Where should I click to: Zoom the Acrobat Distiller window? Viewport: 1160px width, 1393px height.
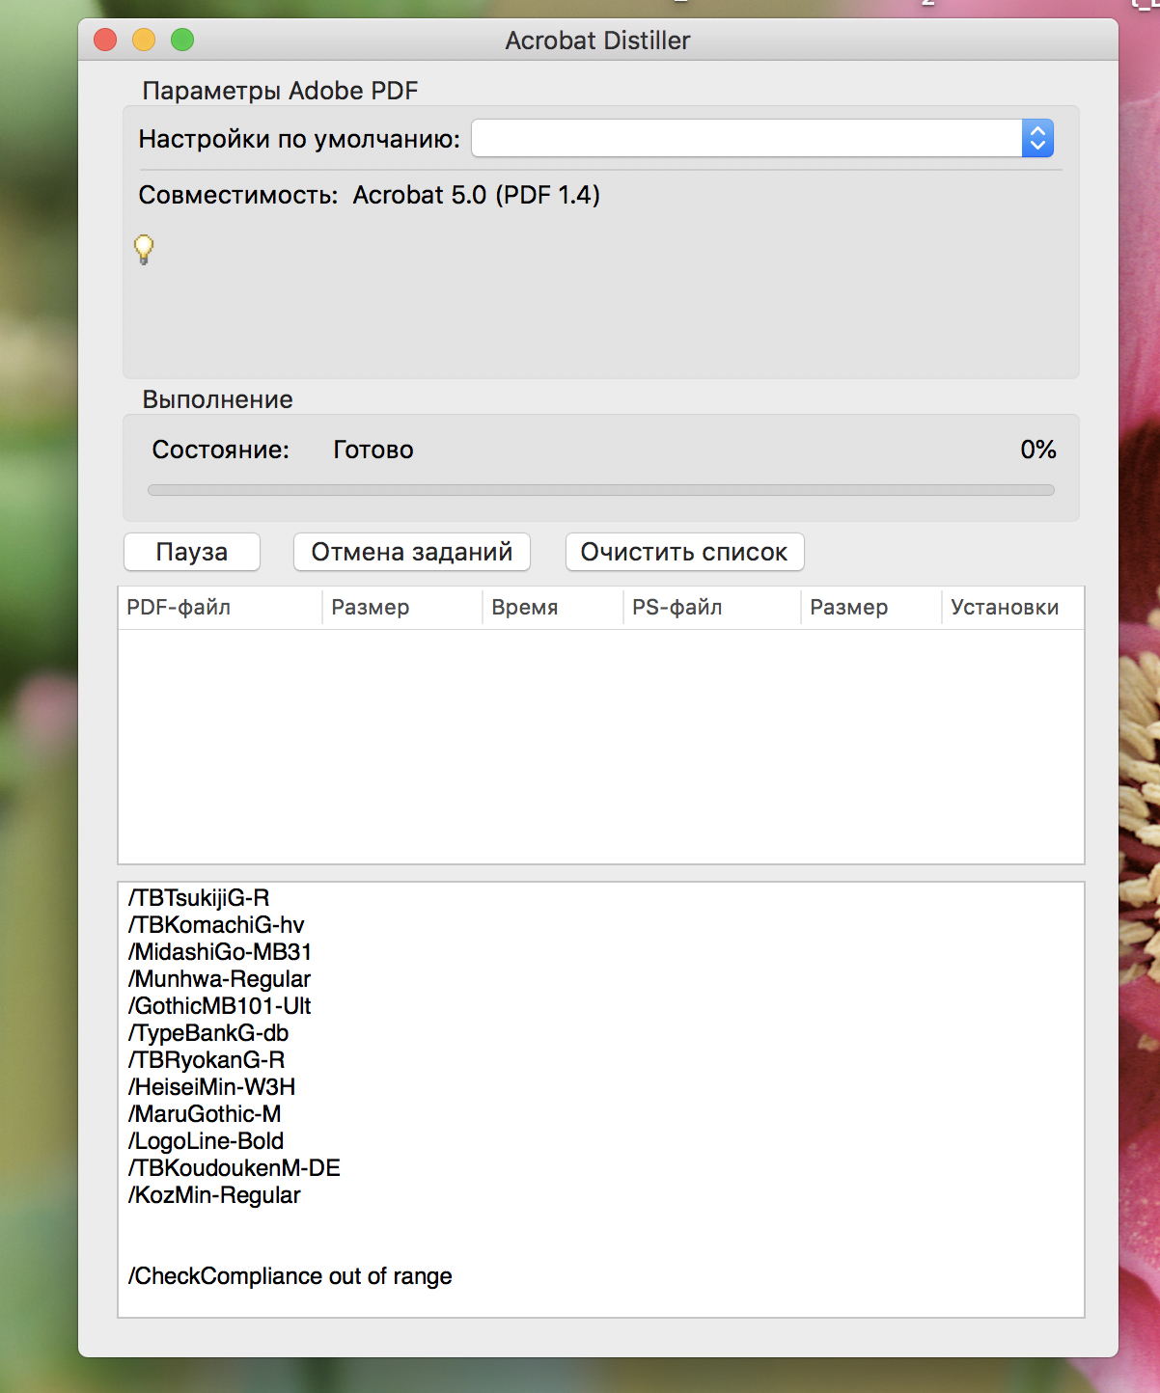pos(182,40)
